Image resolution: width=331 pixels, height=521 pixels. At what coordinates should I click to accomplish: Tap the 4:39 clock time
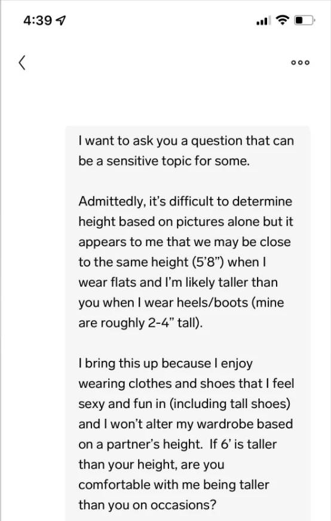pyautogui.click(x=38, y=20)
